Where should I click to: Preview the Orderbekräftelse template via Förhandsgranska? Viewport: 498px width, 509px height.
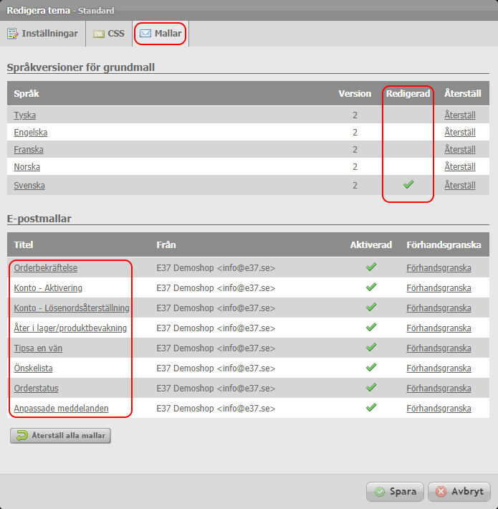439,268
